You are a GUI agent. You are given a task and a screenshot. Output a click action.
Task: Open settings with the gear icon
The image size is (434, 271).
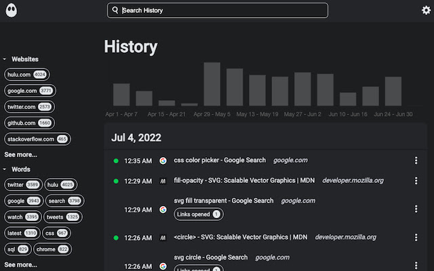pyautogui.click(x=426, y=10)
